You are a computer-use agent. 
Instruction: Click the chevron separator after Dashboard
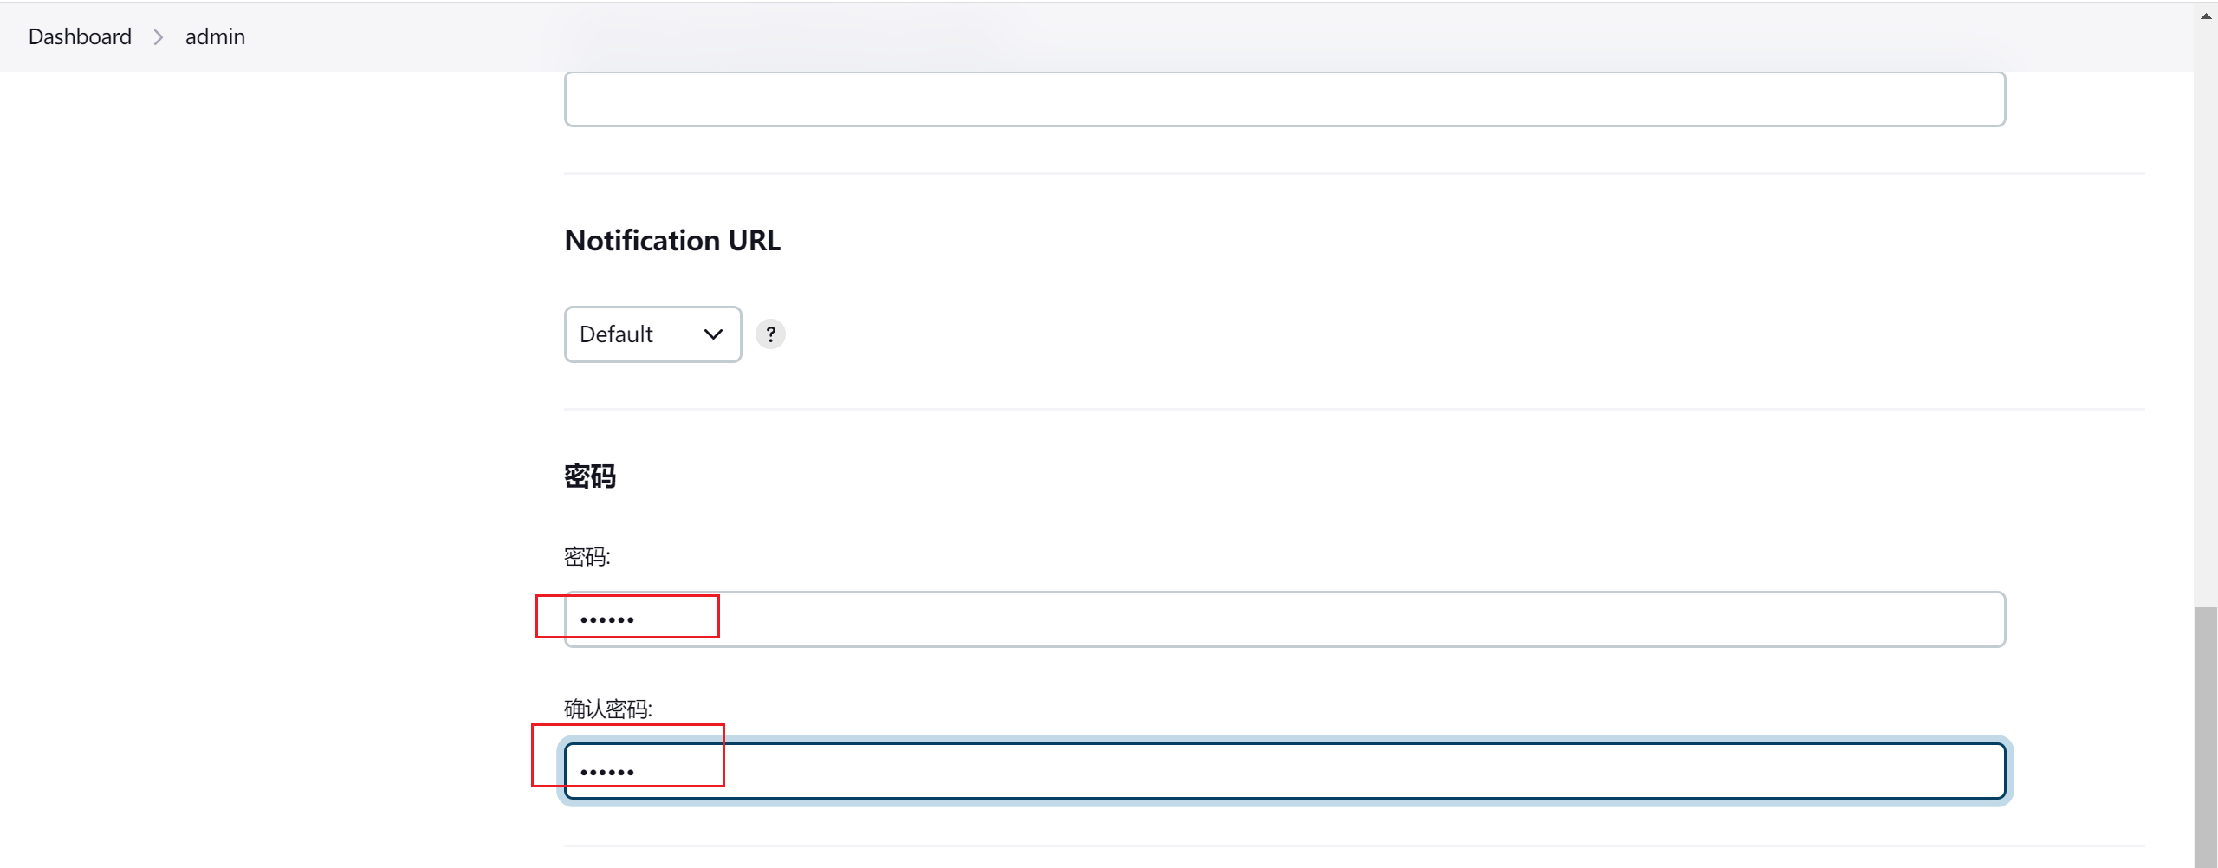[159, 37]
